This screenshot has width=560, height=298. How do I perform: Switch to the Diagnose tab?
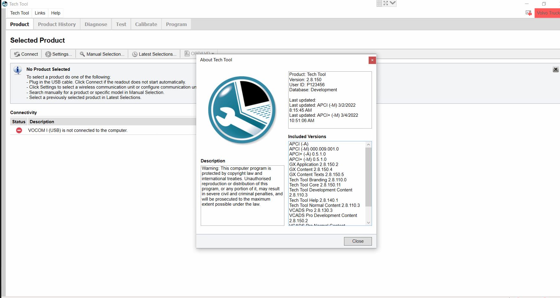point(96,24)
